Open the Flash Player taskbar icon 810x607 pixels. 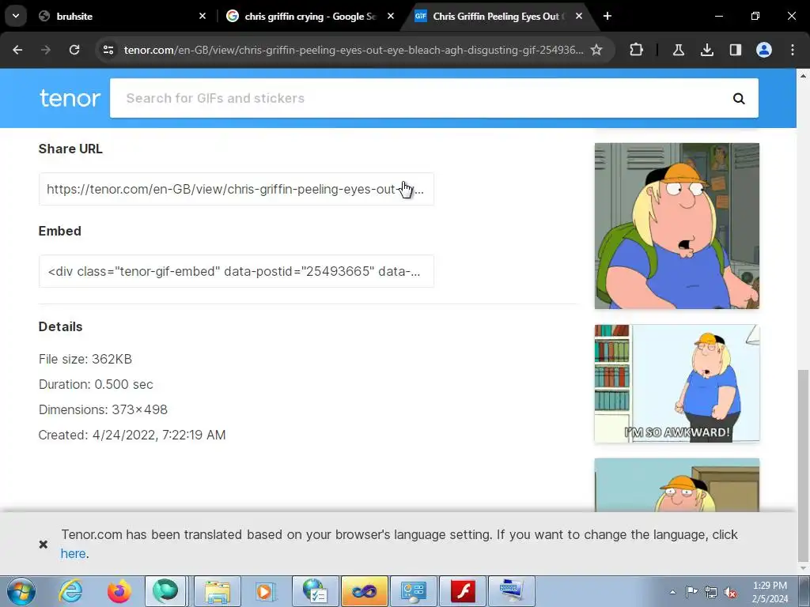click(x=463, y=591)
